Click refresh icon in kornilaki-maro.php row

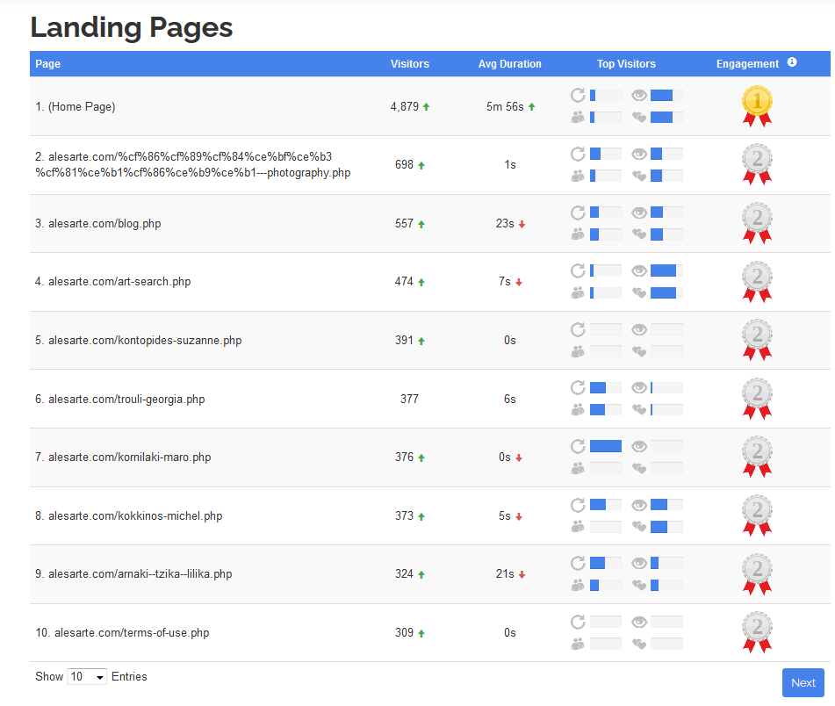(x=578, y=446)
